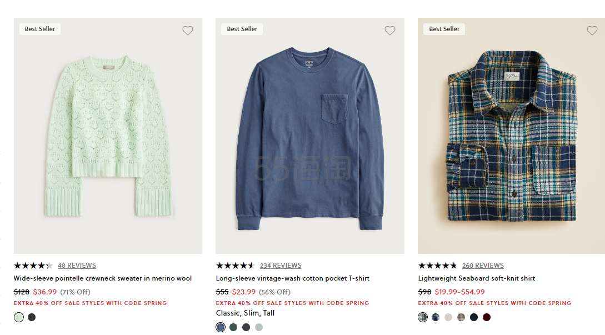605x335 pixels.
Task: Open Lightweight Seaboard soft-knit shirt title
Action: click(477, 278)
